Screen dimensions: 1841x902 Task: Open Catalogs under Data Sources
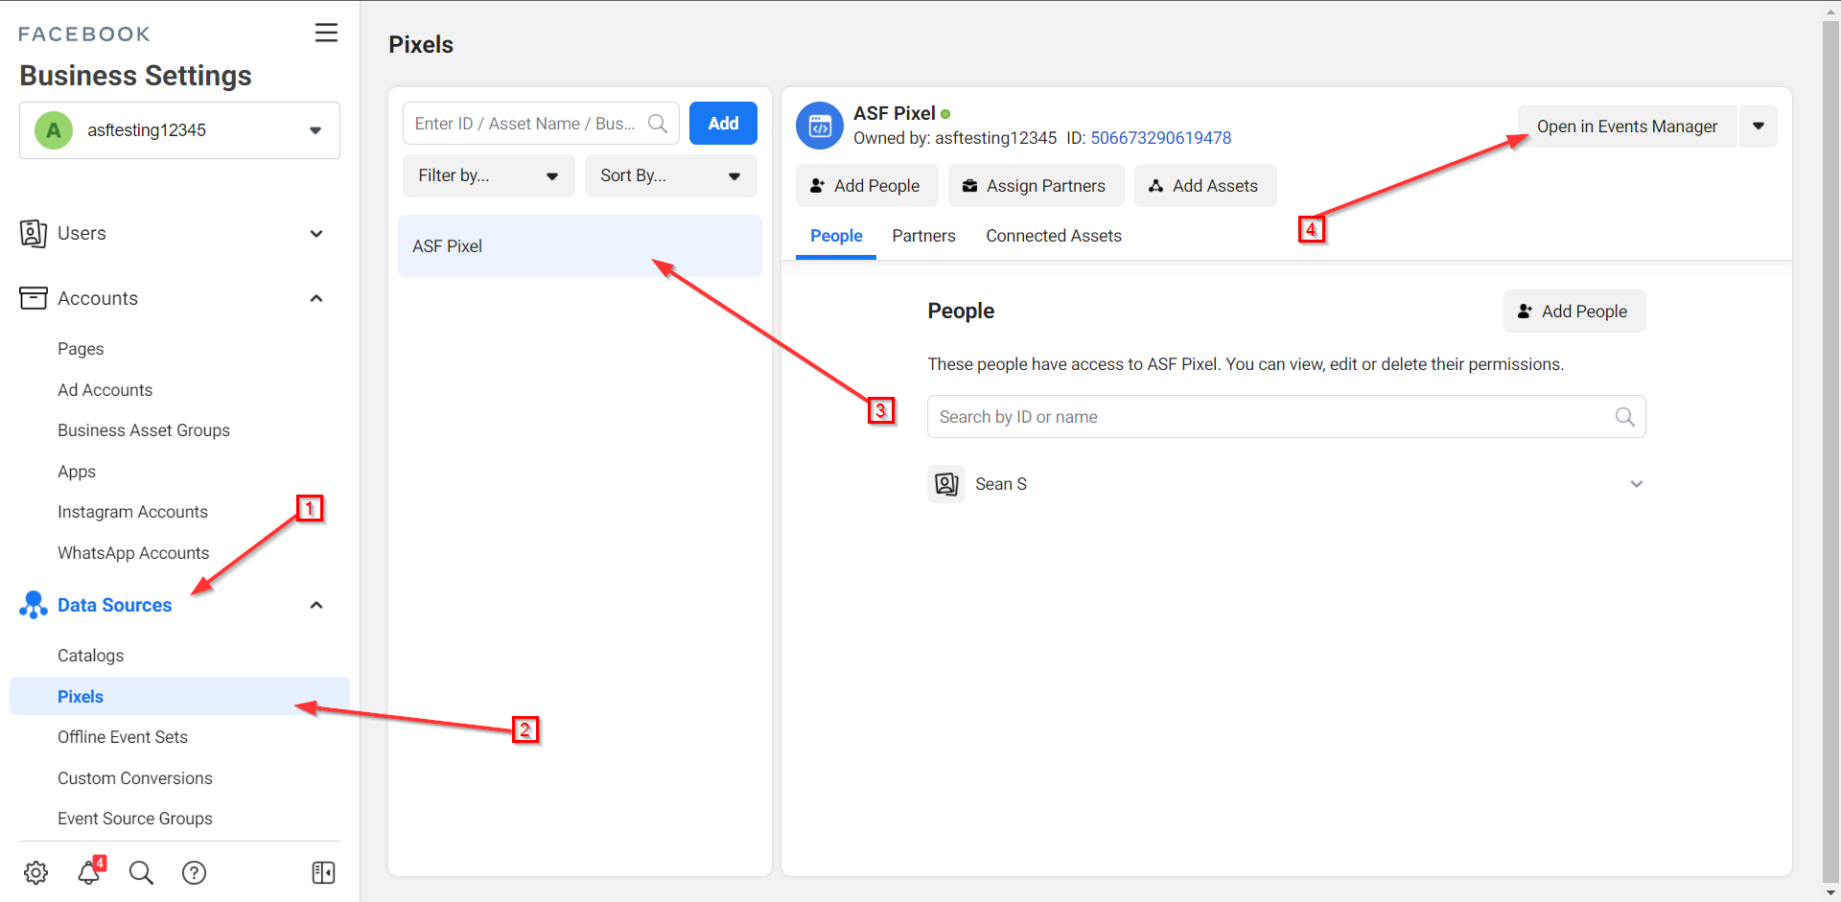pos(90,656)
